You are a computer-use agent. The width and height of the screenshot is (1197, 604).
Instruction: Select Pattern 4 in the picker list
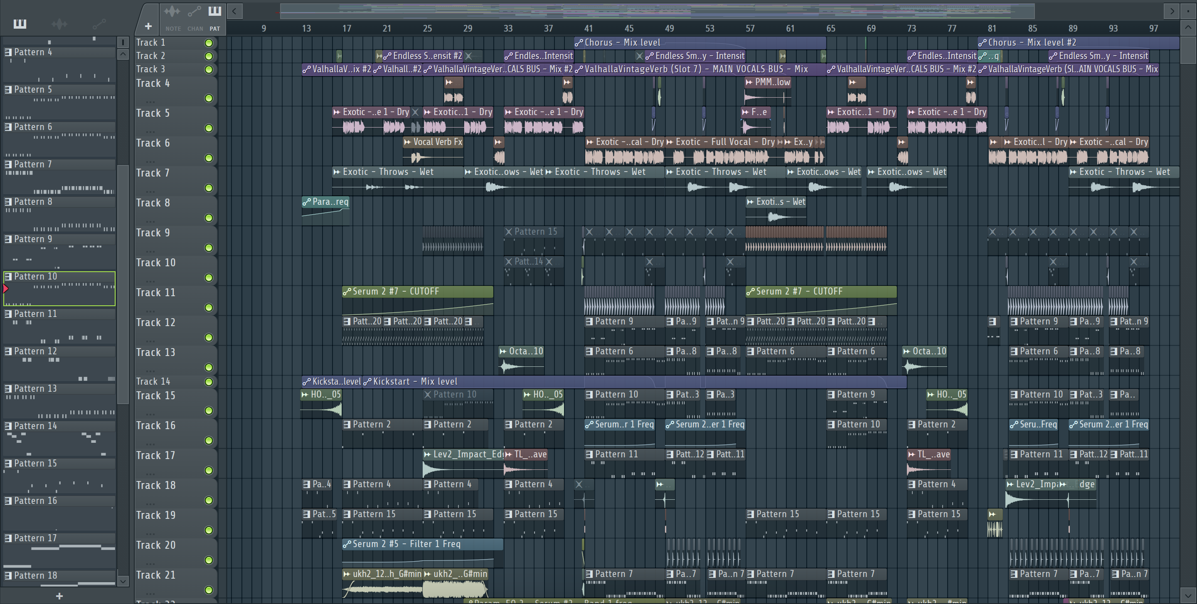coord(59,64)
